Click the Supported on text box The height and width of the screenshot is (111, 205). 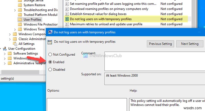pos(155,79)
